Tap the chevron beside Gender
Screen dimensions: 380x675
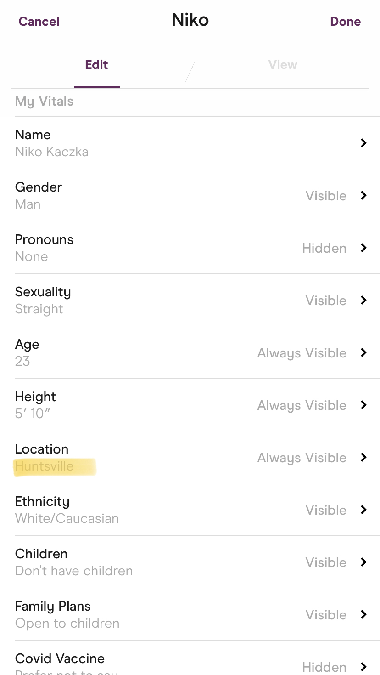363,195
